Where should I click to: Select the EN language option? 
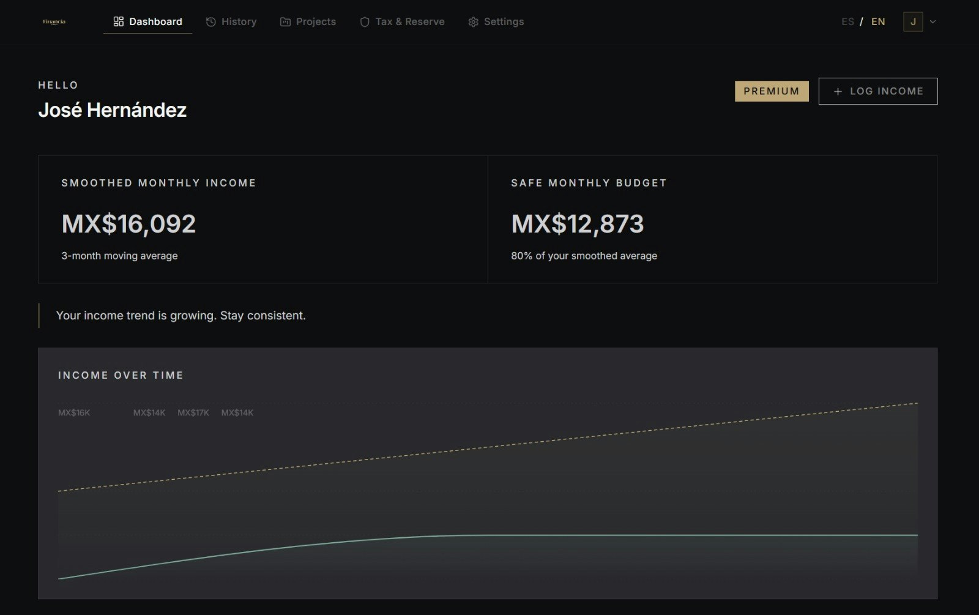(x=878, y=21)
